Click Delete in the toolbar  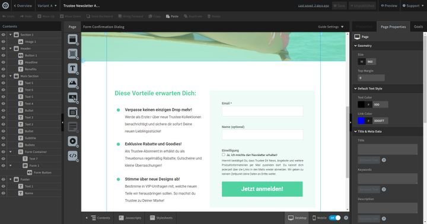pos(214,17)
